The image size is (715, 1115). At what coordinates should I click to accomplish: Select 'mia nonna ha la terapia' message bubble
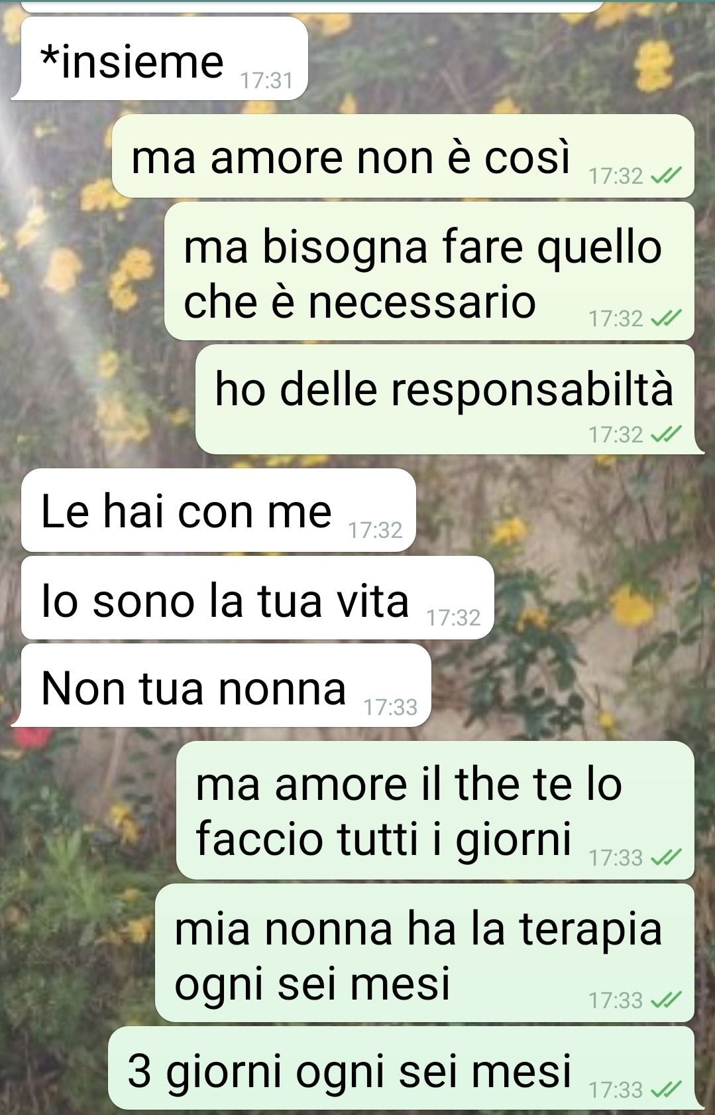click(424, 953)
